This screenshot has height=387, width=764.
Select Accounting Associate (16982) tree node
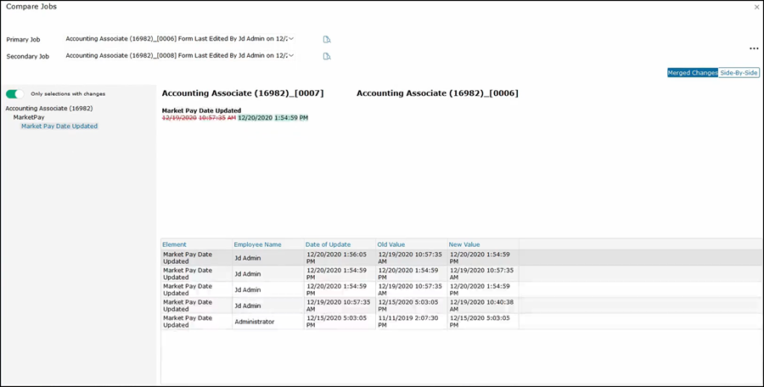(x=48, y=109)
